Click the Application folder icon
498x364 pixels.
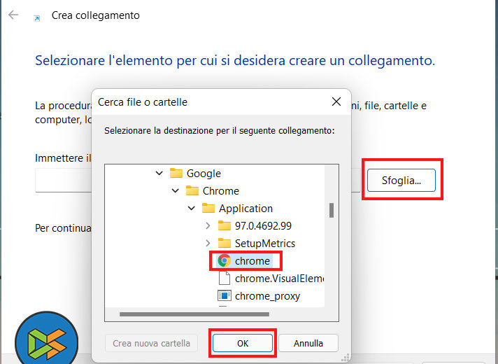coord(208,209)
